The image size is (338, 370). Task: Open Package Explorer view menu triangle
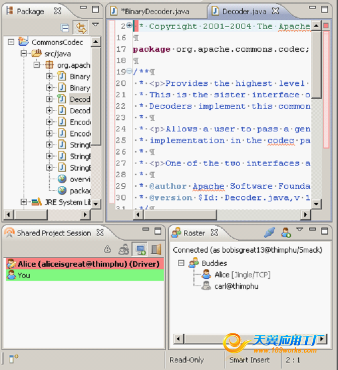click(x=95, y=25)
